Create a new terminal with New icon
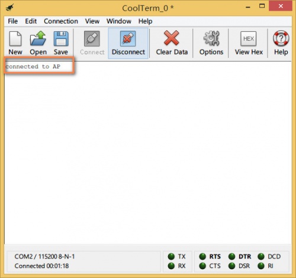The width and height of the screenshot is (296, 278). 15,43
